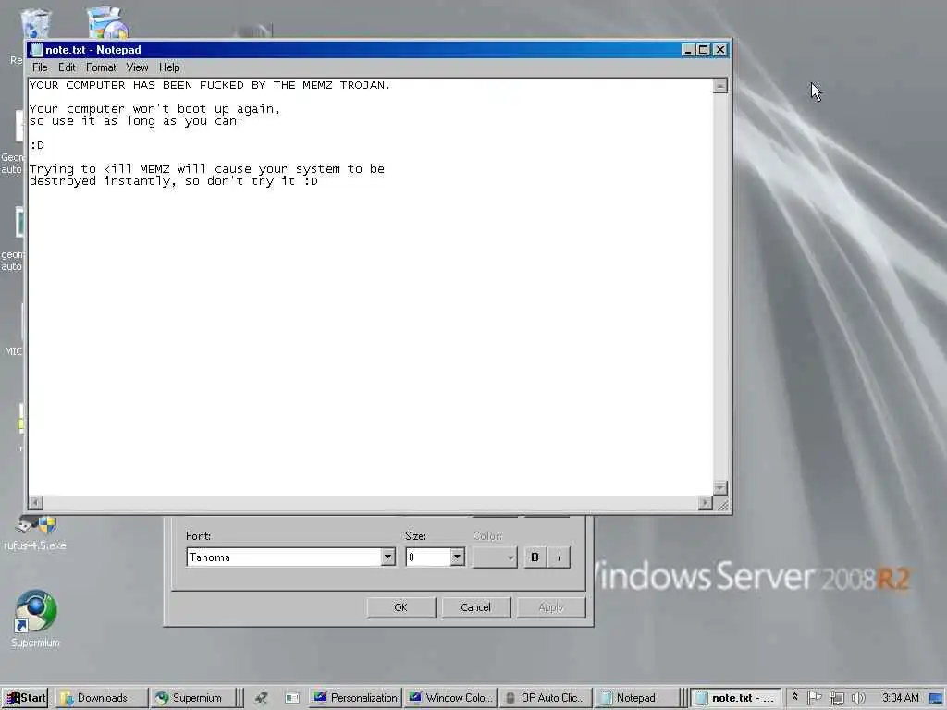
Task: Click the line "so use it as long as you can!"
Action: pyautogui.click(x=136, y=121)
